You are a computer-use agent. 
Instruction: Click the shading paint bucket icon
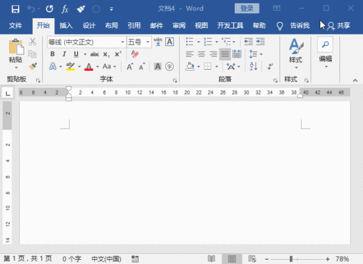tap(190, 67)
